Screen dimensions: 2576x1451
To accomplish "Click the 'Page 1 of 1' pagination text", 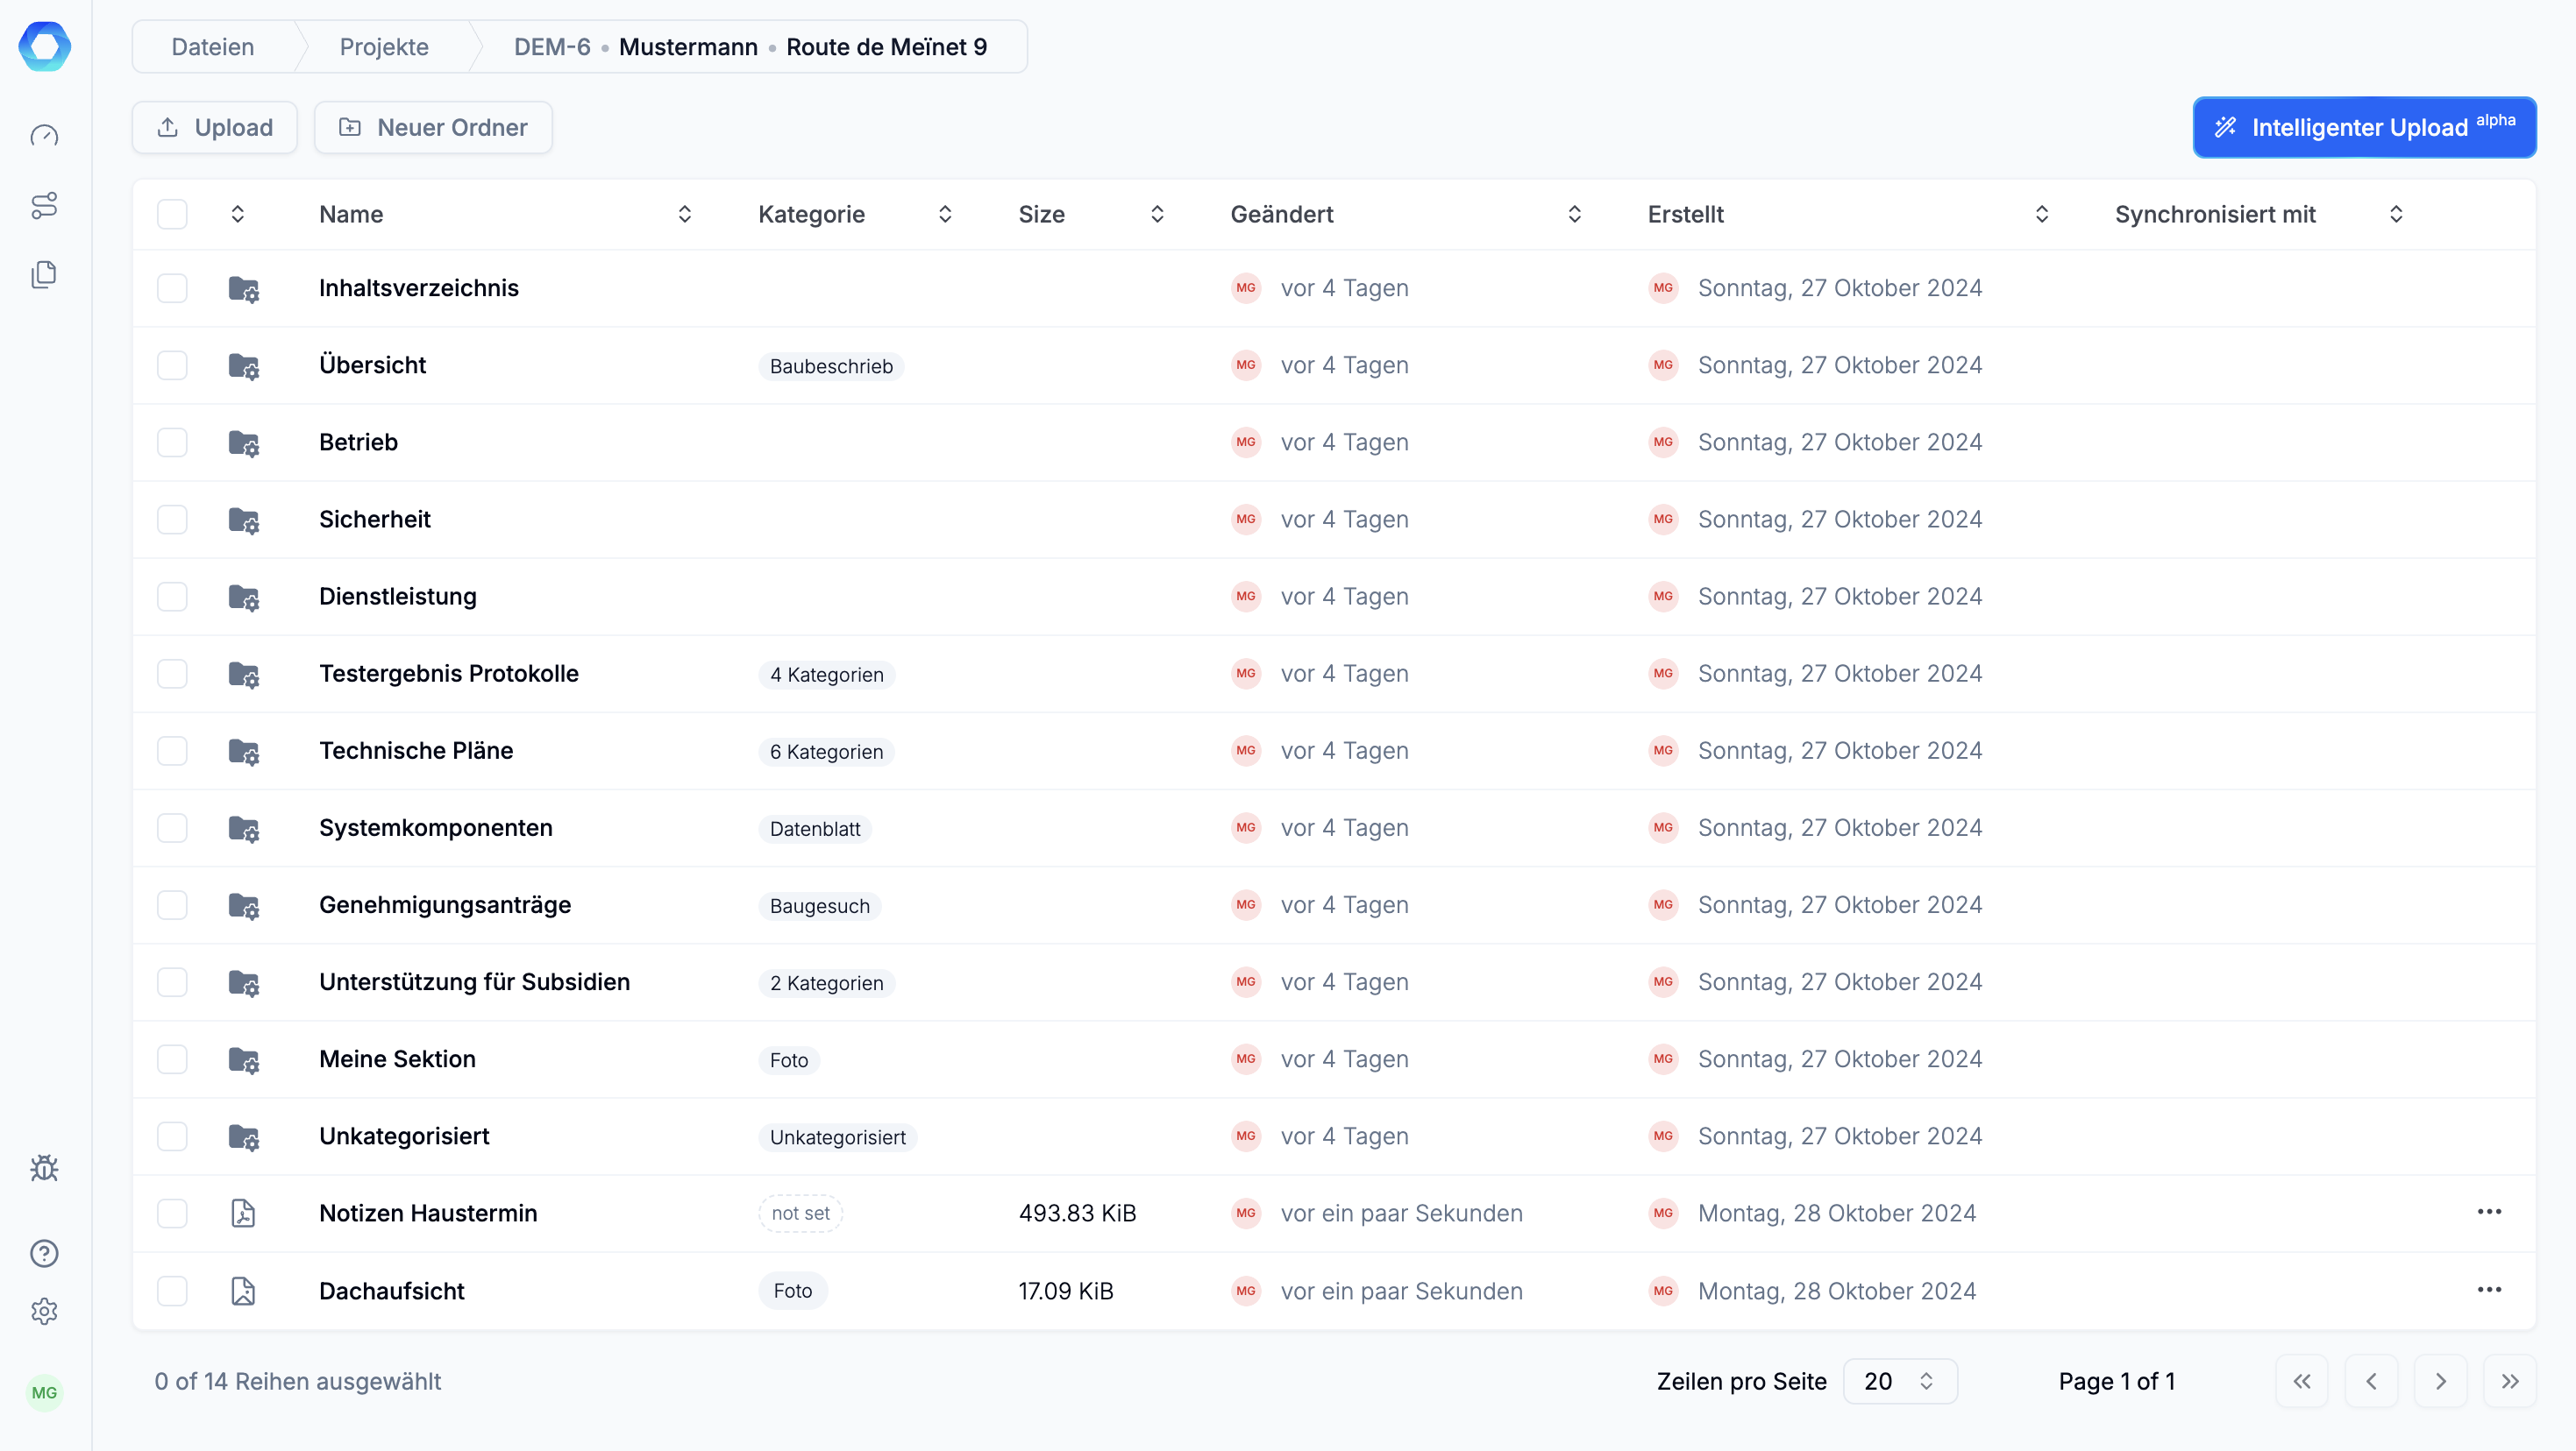I will click(2117, 1381).
